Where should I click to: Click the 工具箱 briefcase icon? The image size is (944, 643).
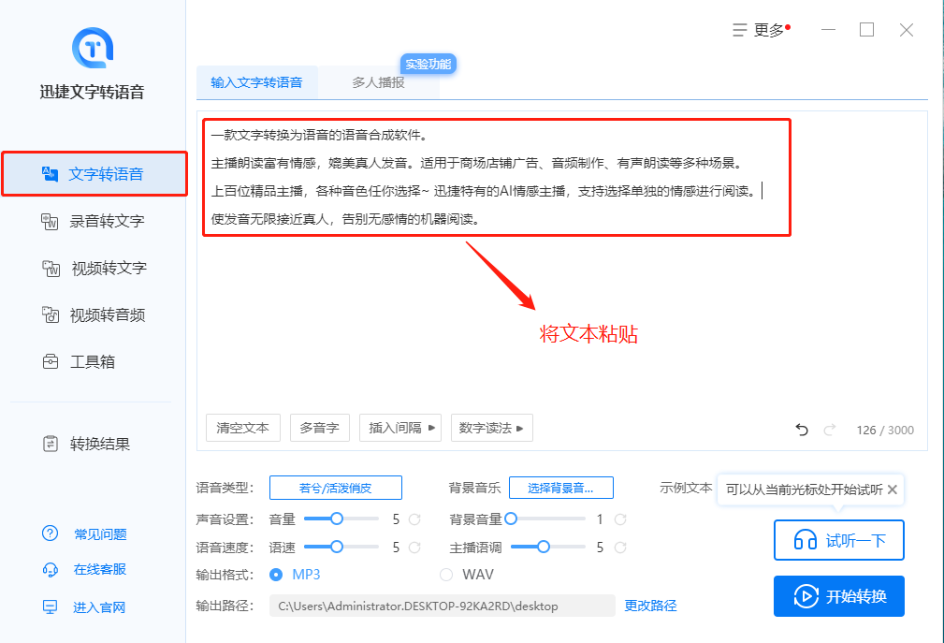[51, 361]
